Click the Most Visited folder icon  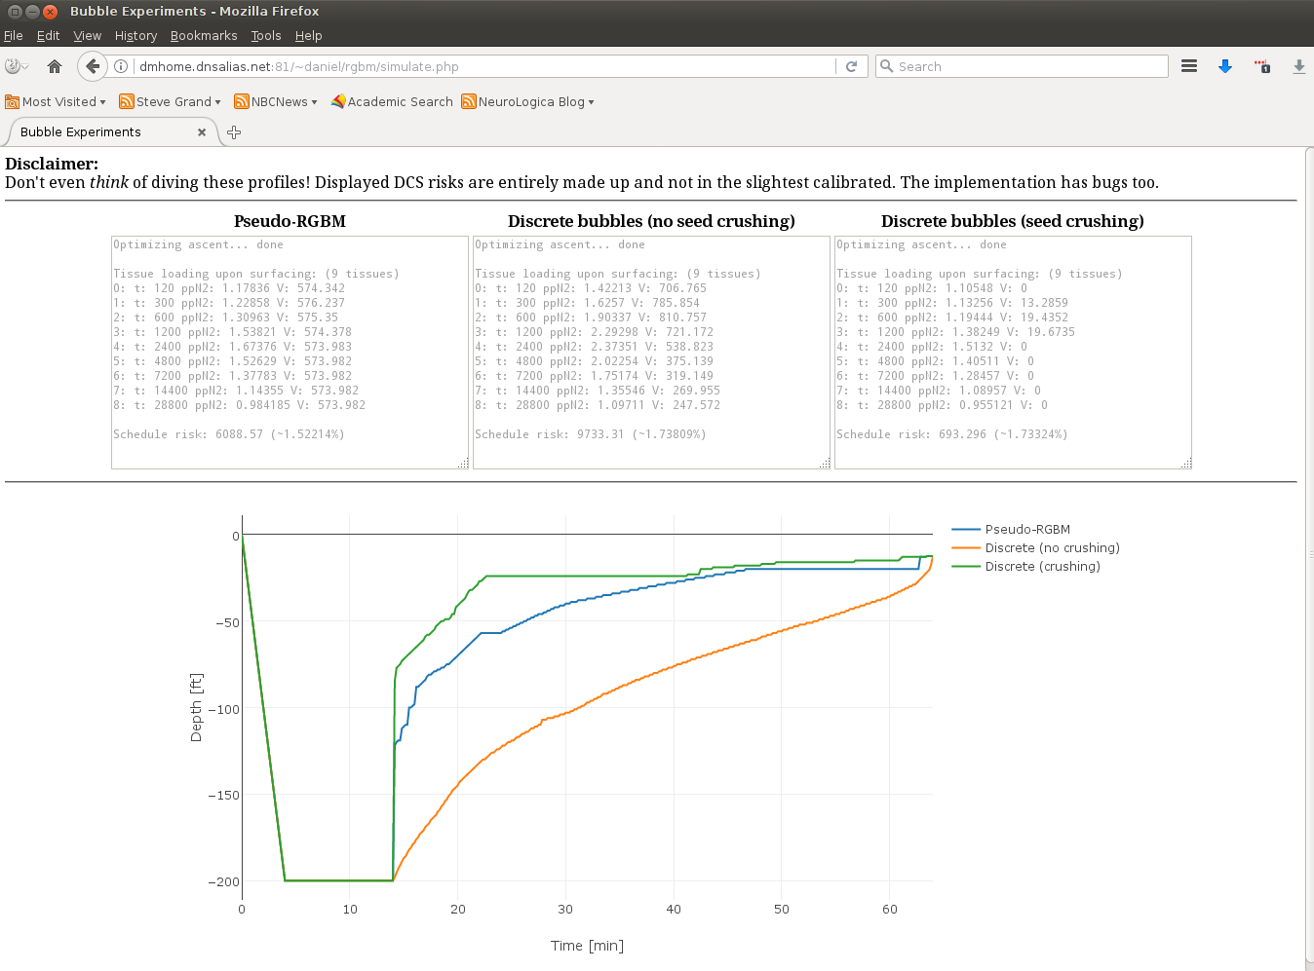coord(12,101)
